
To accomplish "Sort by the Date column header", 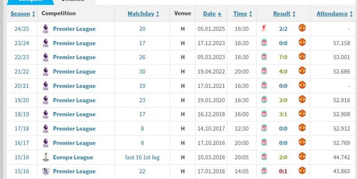I will (212, 14).
